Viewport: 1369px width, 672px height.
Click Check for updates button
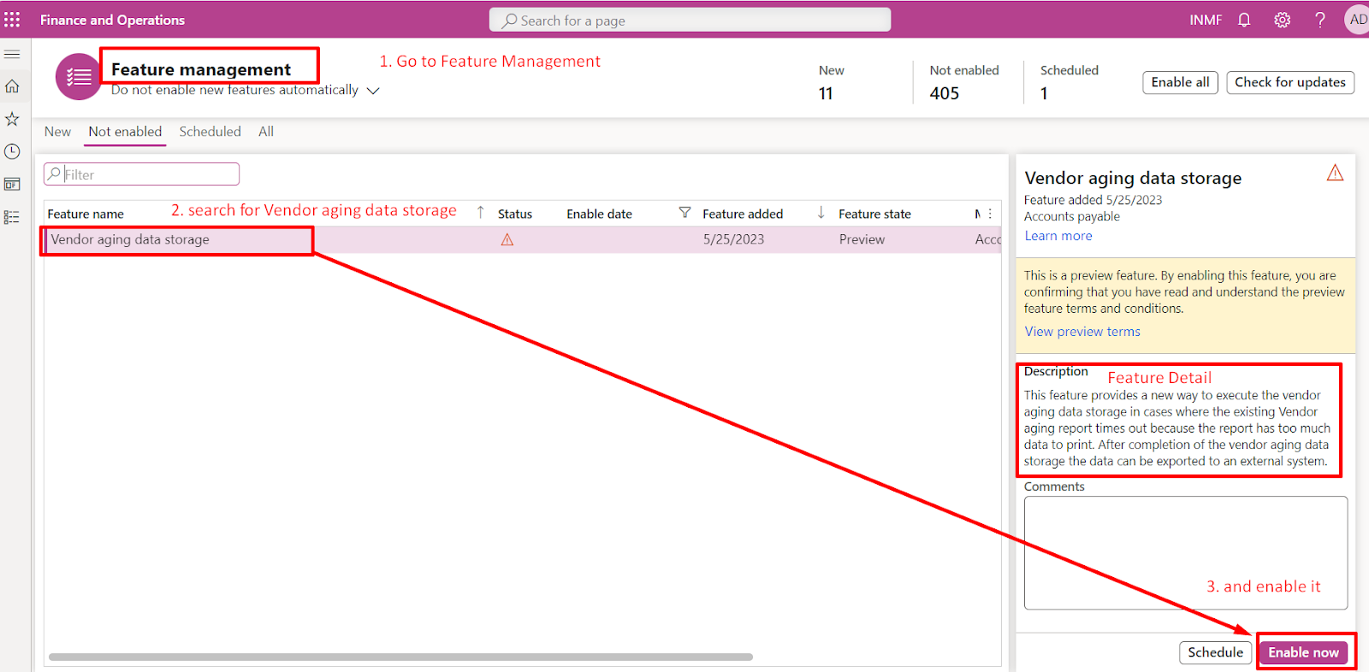pos(1290,82)
